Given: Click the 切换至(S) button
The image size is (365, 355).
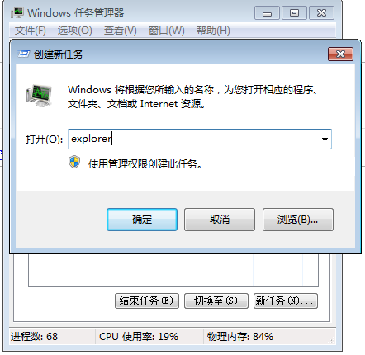Looking at the screenshot, I should (216, 301).
